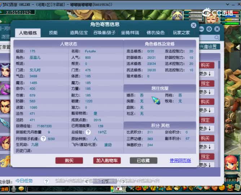241x195 pixels.
Task: Open the 道具/法宝 tab
Action: click(79, 32)
